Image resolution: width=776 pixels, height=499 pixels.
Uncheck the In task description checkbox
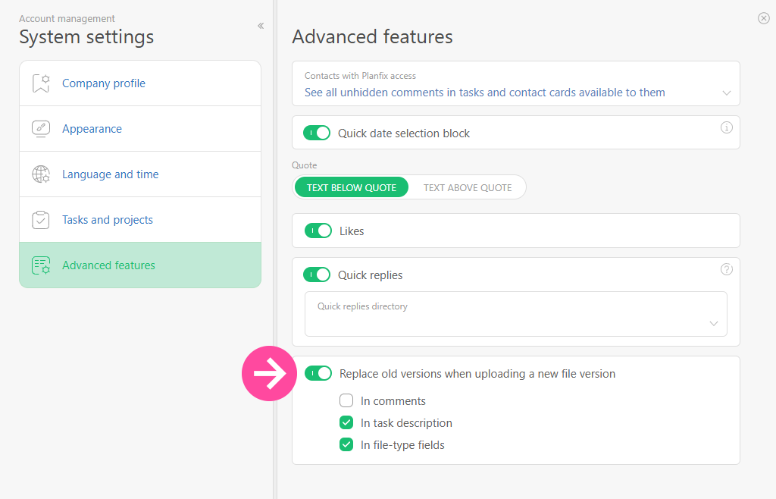pos(346,422)
